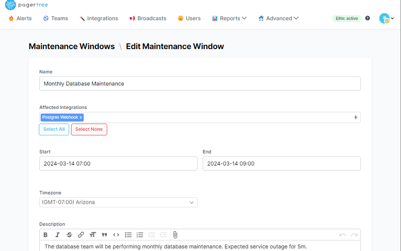Apply strikethrough text formatting
401x251 pixels.
pos(69,234)
